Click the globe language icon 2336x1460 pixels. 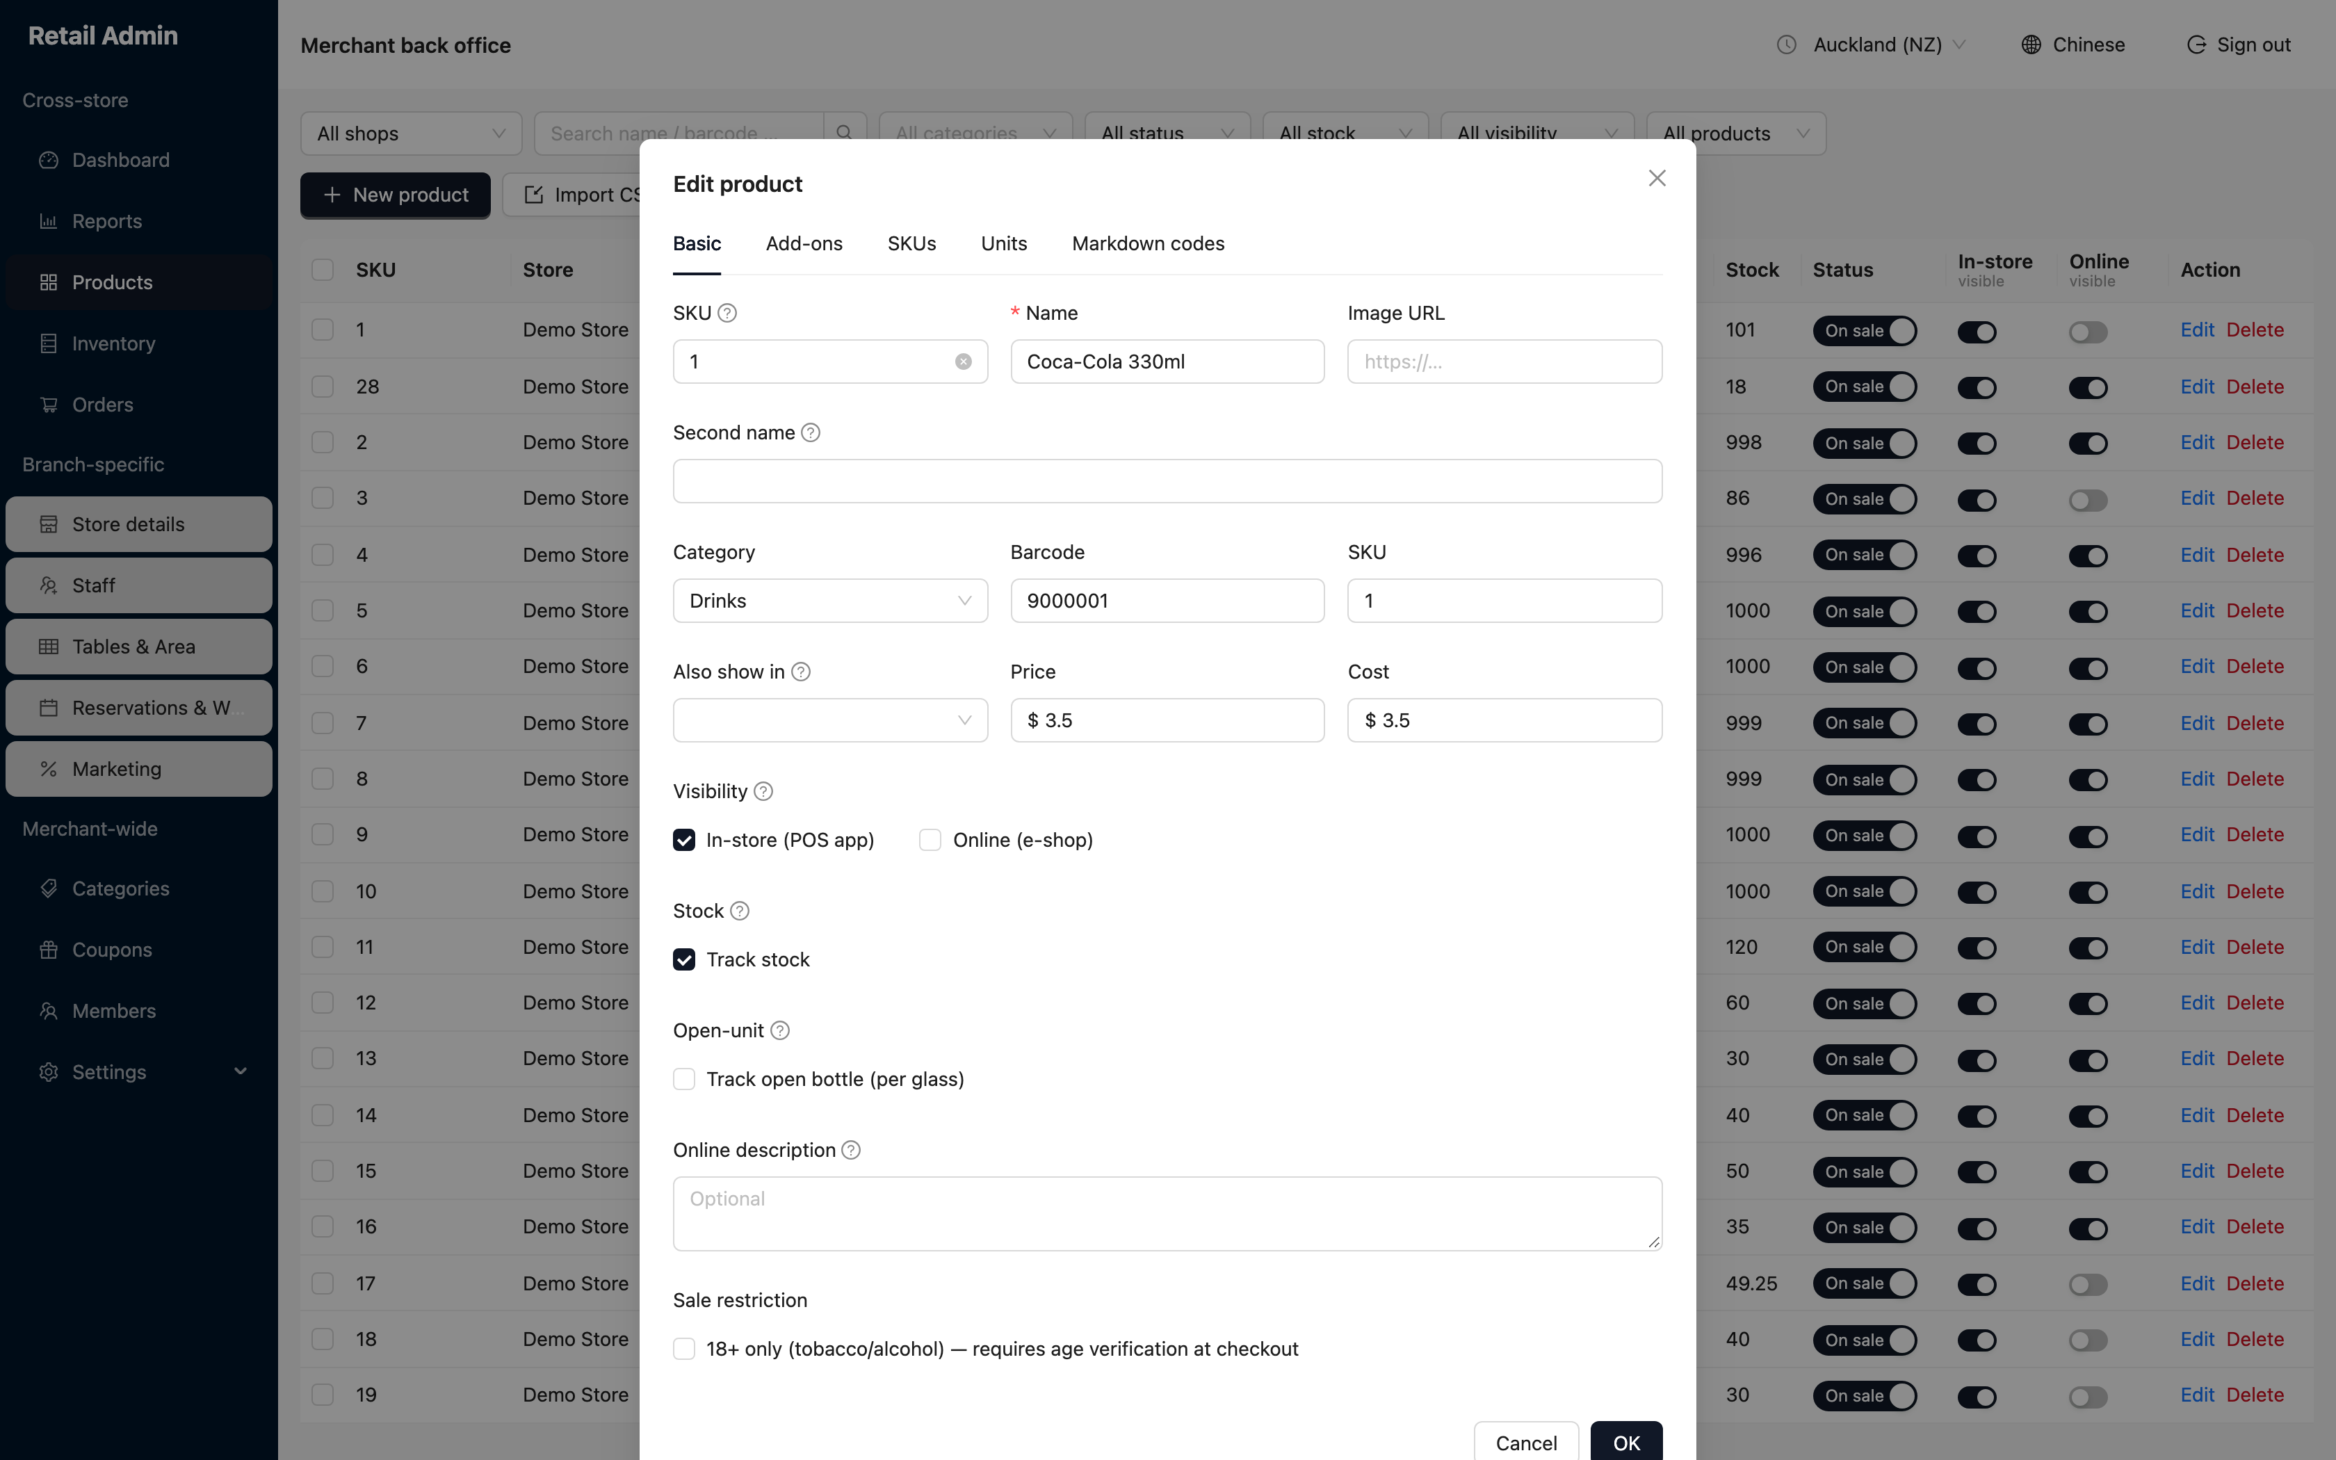[2031, 44]
